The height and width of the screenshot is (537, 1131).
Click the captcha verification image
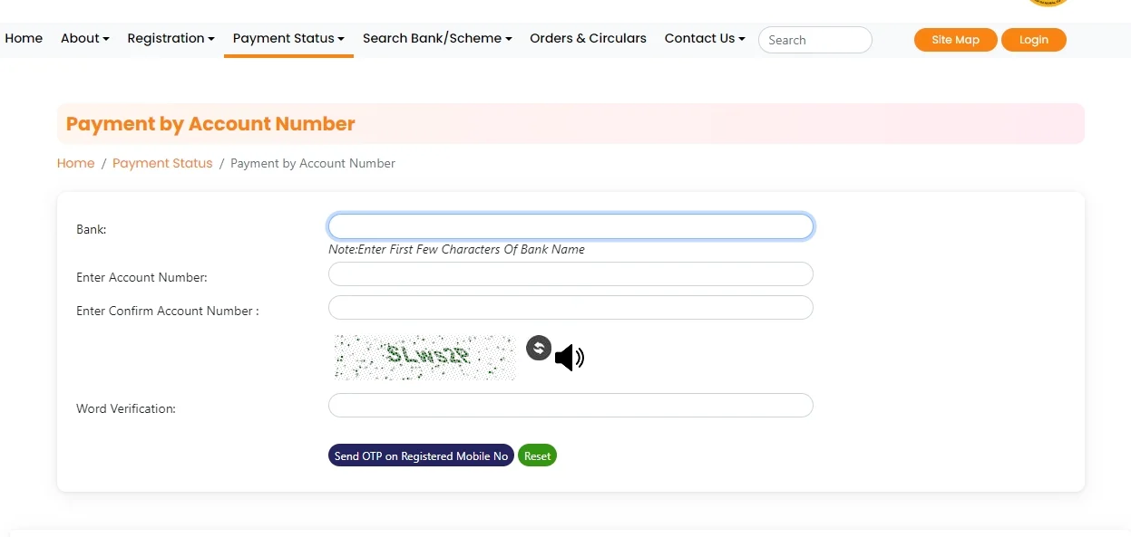(424, 357)
